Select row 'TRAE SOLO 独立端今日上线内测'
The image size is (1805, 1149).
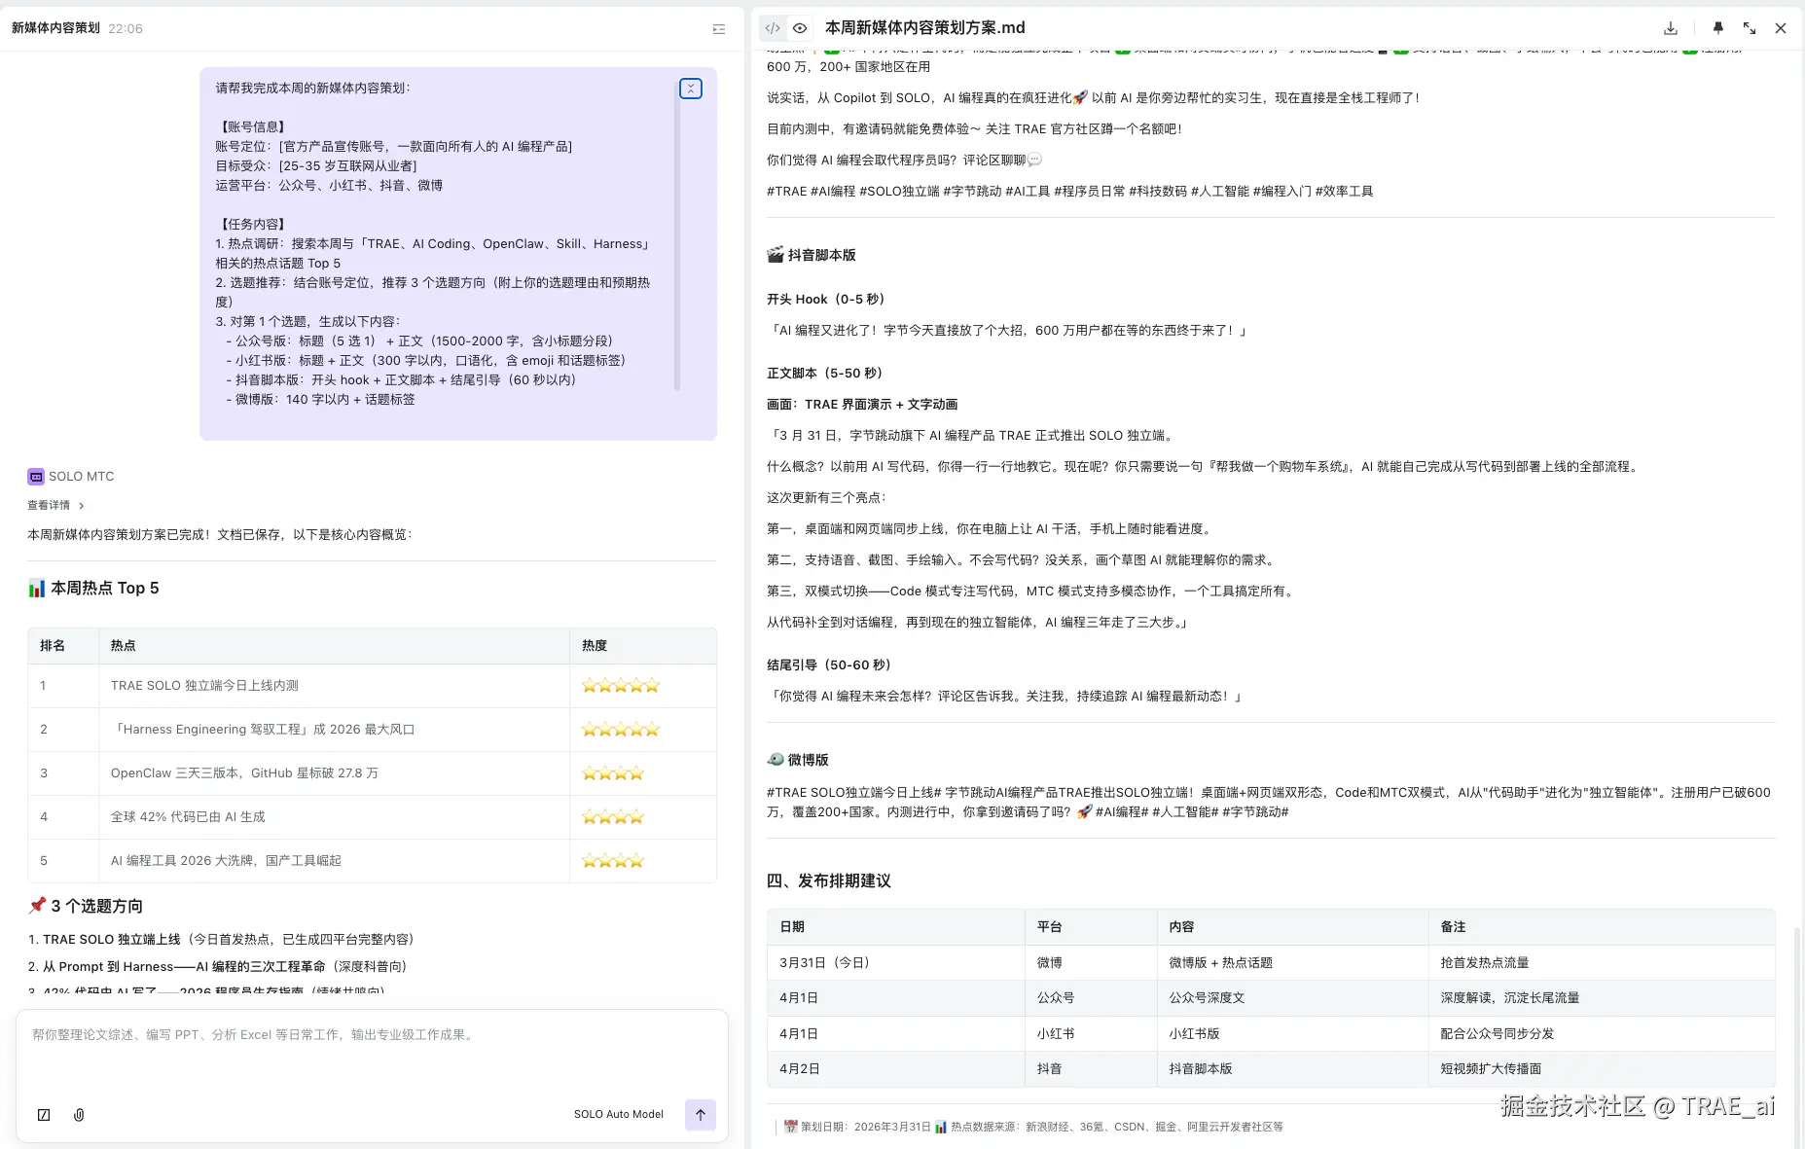372,686
